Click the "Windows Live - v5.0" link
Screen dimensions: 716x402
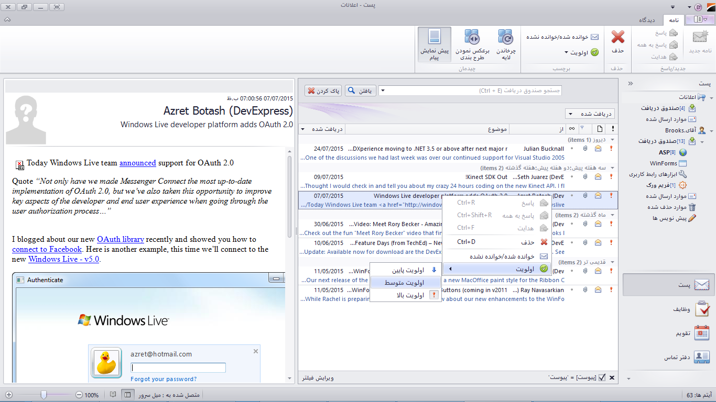click(x=64, y=259)
